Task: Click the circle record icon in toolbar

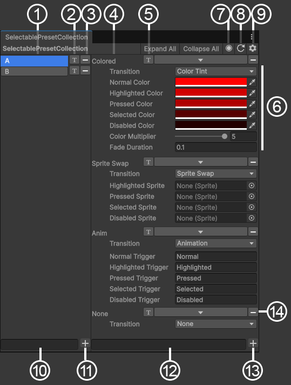Action: 229,48
